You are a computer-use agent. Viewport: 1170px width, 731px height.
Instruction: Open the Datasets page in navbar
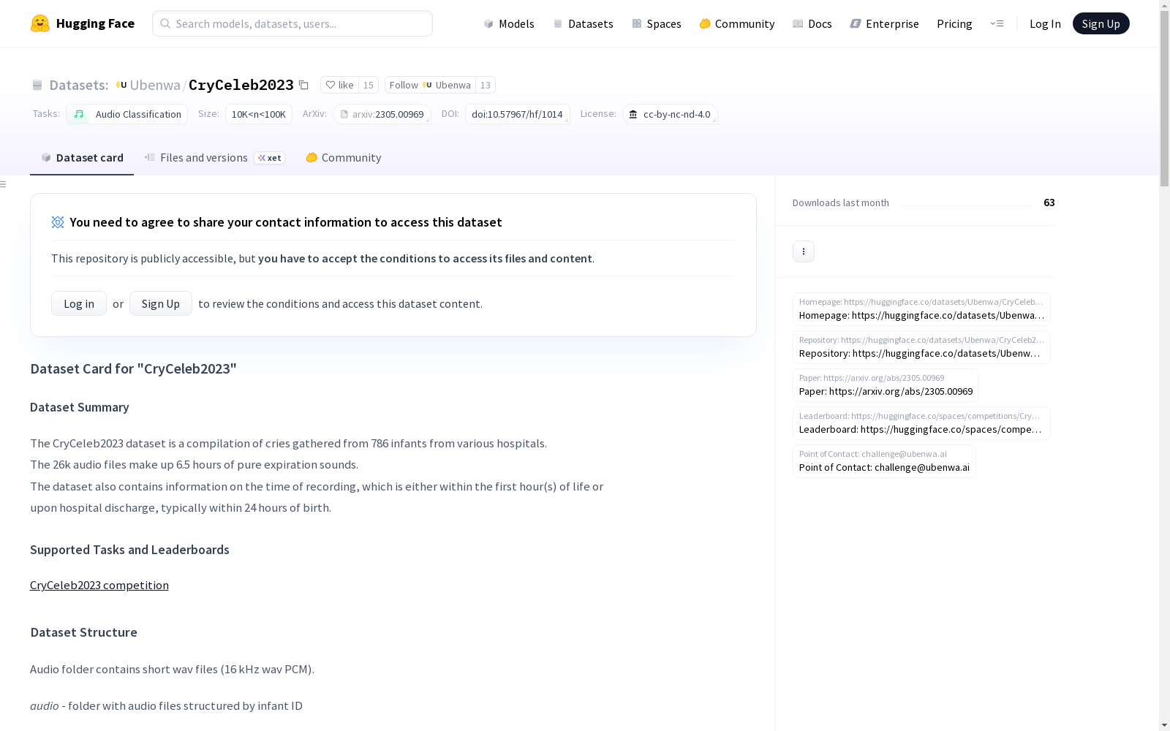point(583,23)
